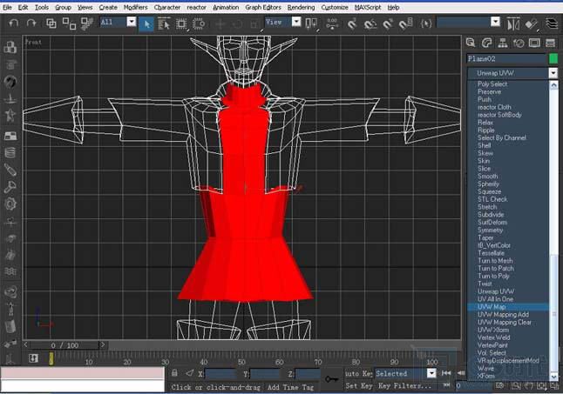Choose the Bind to Space Warp tool
563x394 pixels.
(x=86, y=23)
